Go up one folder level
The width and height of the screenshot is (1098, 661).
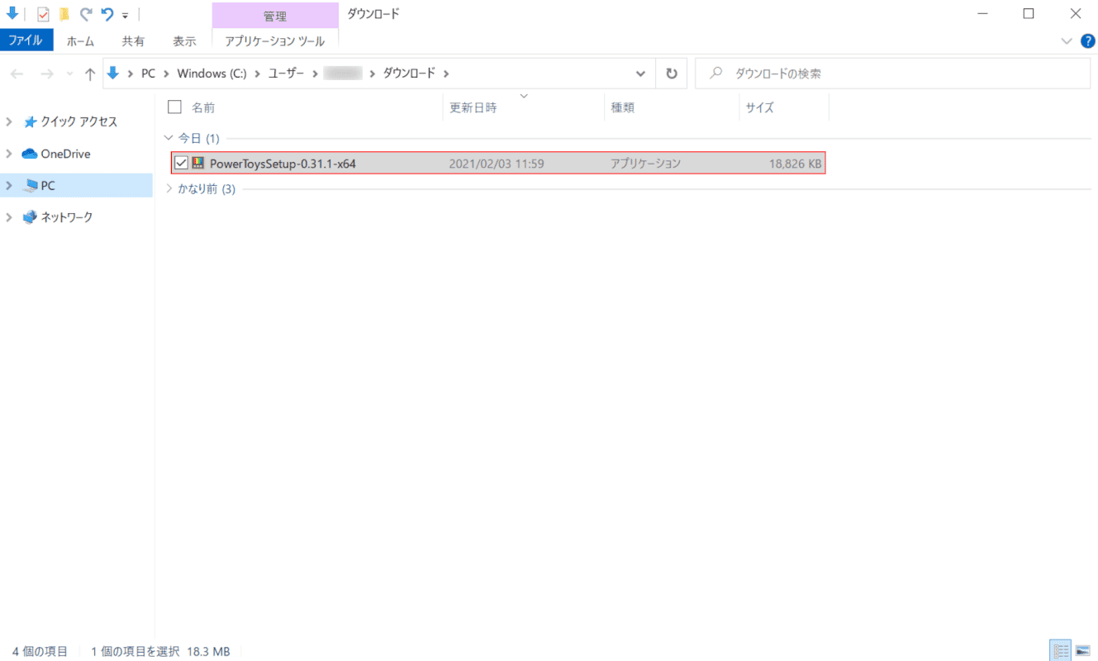(x=90, y=74)
